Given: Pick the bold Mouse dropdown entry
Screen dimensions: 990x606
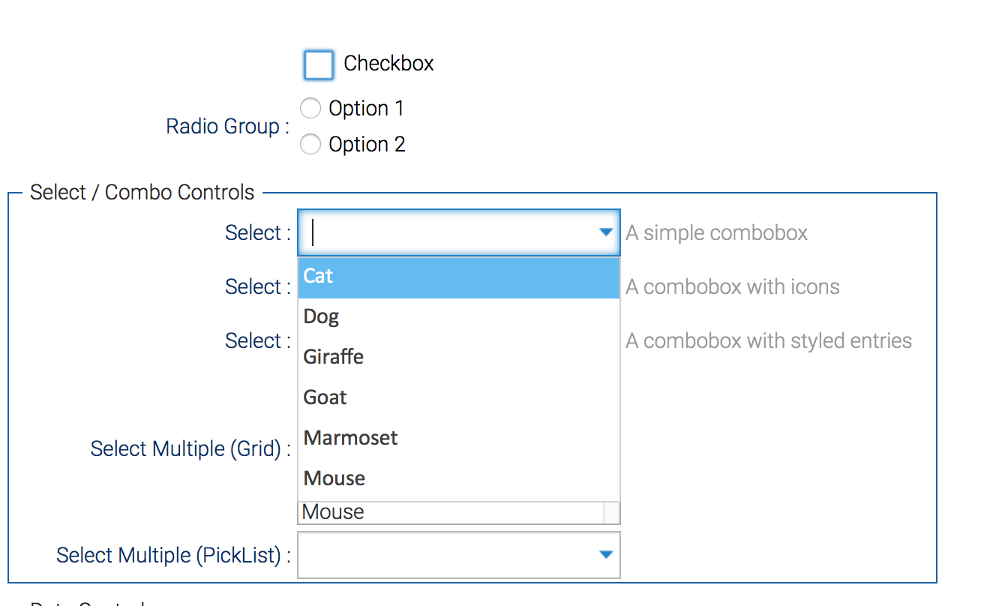Looking at the screenshot, I should click(459, 478).
